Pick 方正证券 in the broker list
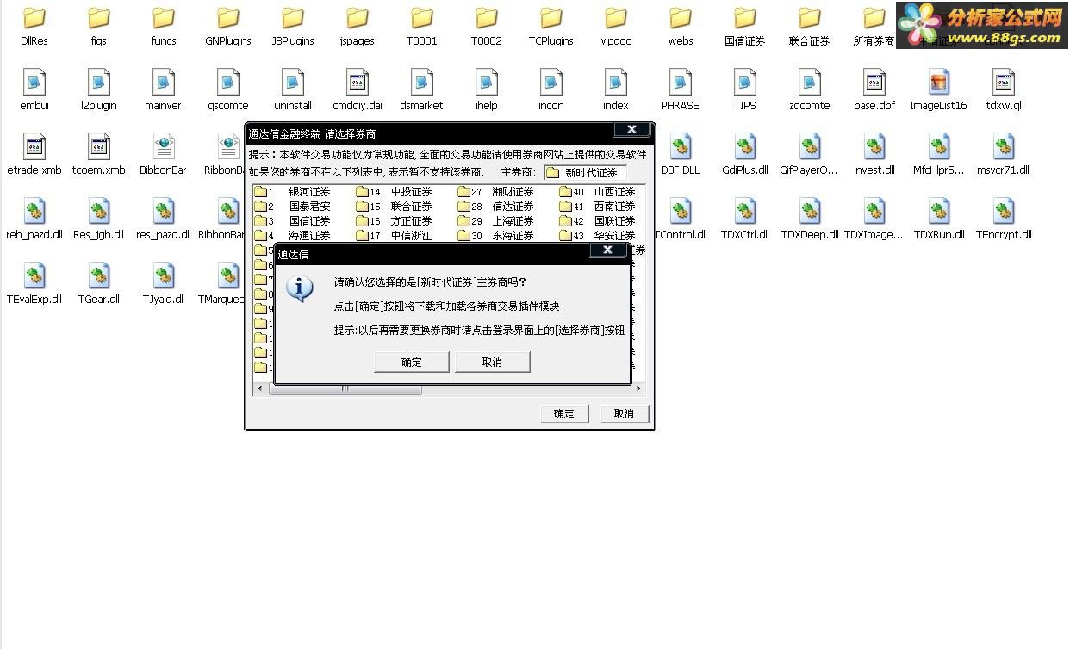Viewport: 1070px width, 649px height. 411,221
